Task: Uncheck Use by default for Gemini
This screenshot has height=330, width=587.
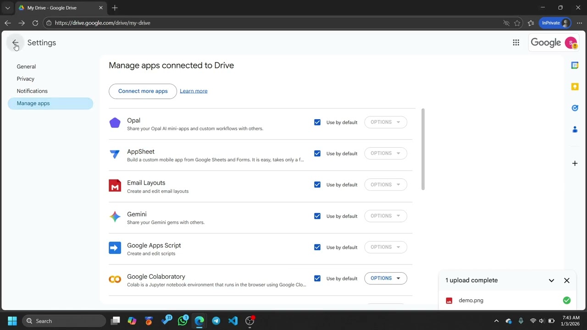Action: pos(317,216)
